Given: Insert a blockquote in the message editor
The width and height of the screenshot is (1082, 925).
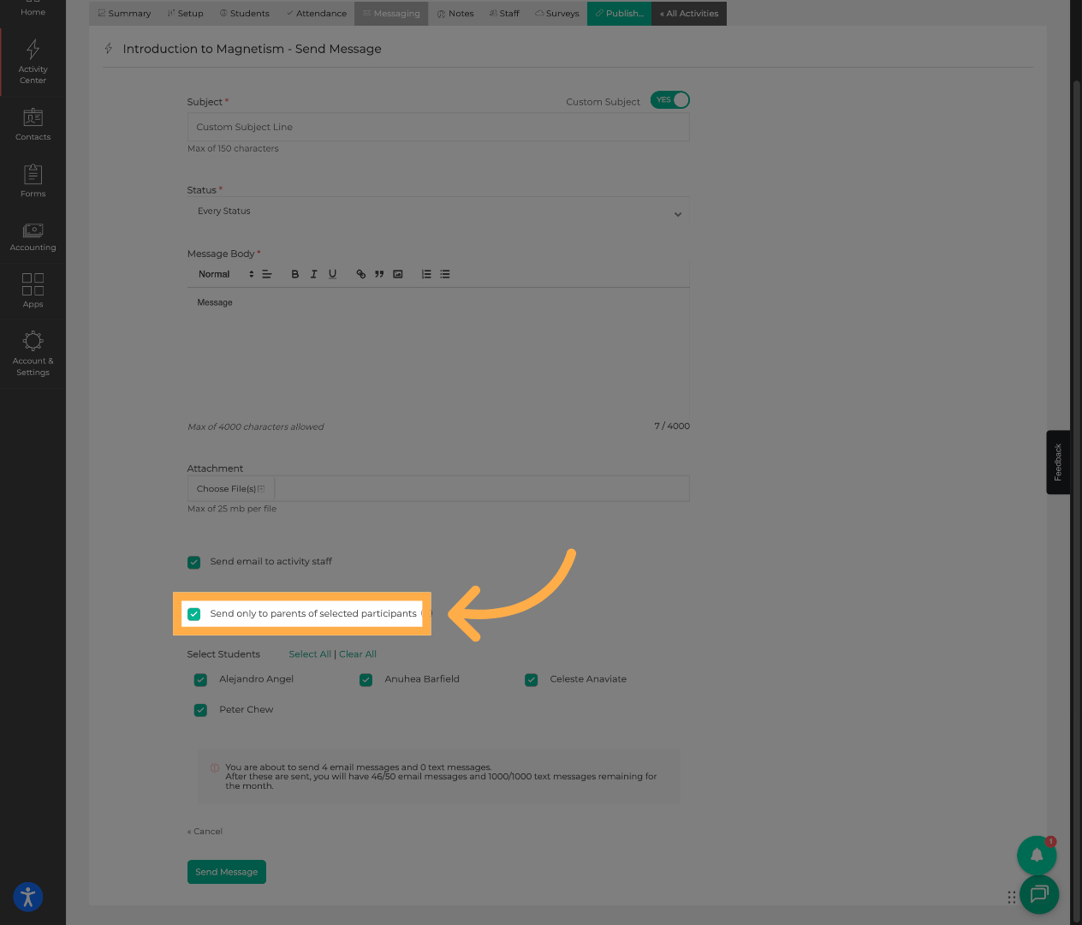Looking at the screenshot, I should (x=378, y=273).
